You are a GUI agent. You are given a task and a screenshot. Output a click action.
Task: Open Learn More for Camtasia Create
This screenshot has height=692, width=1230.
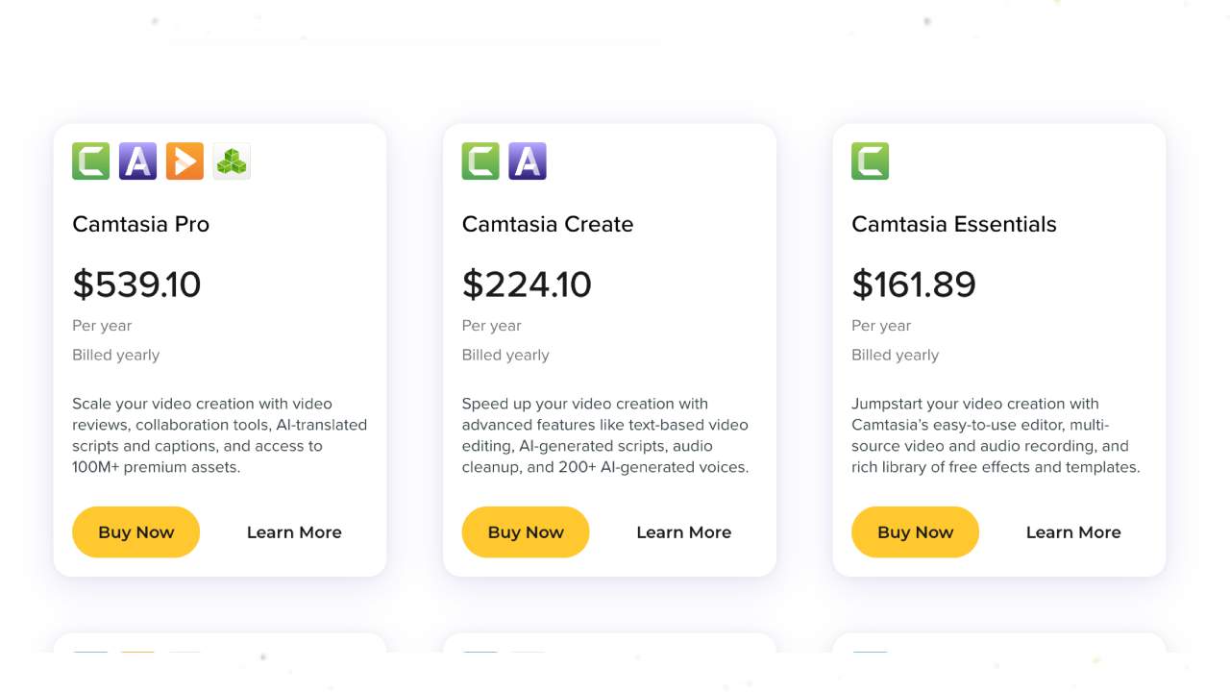click(x=683, y=532)
